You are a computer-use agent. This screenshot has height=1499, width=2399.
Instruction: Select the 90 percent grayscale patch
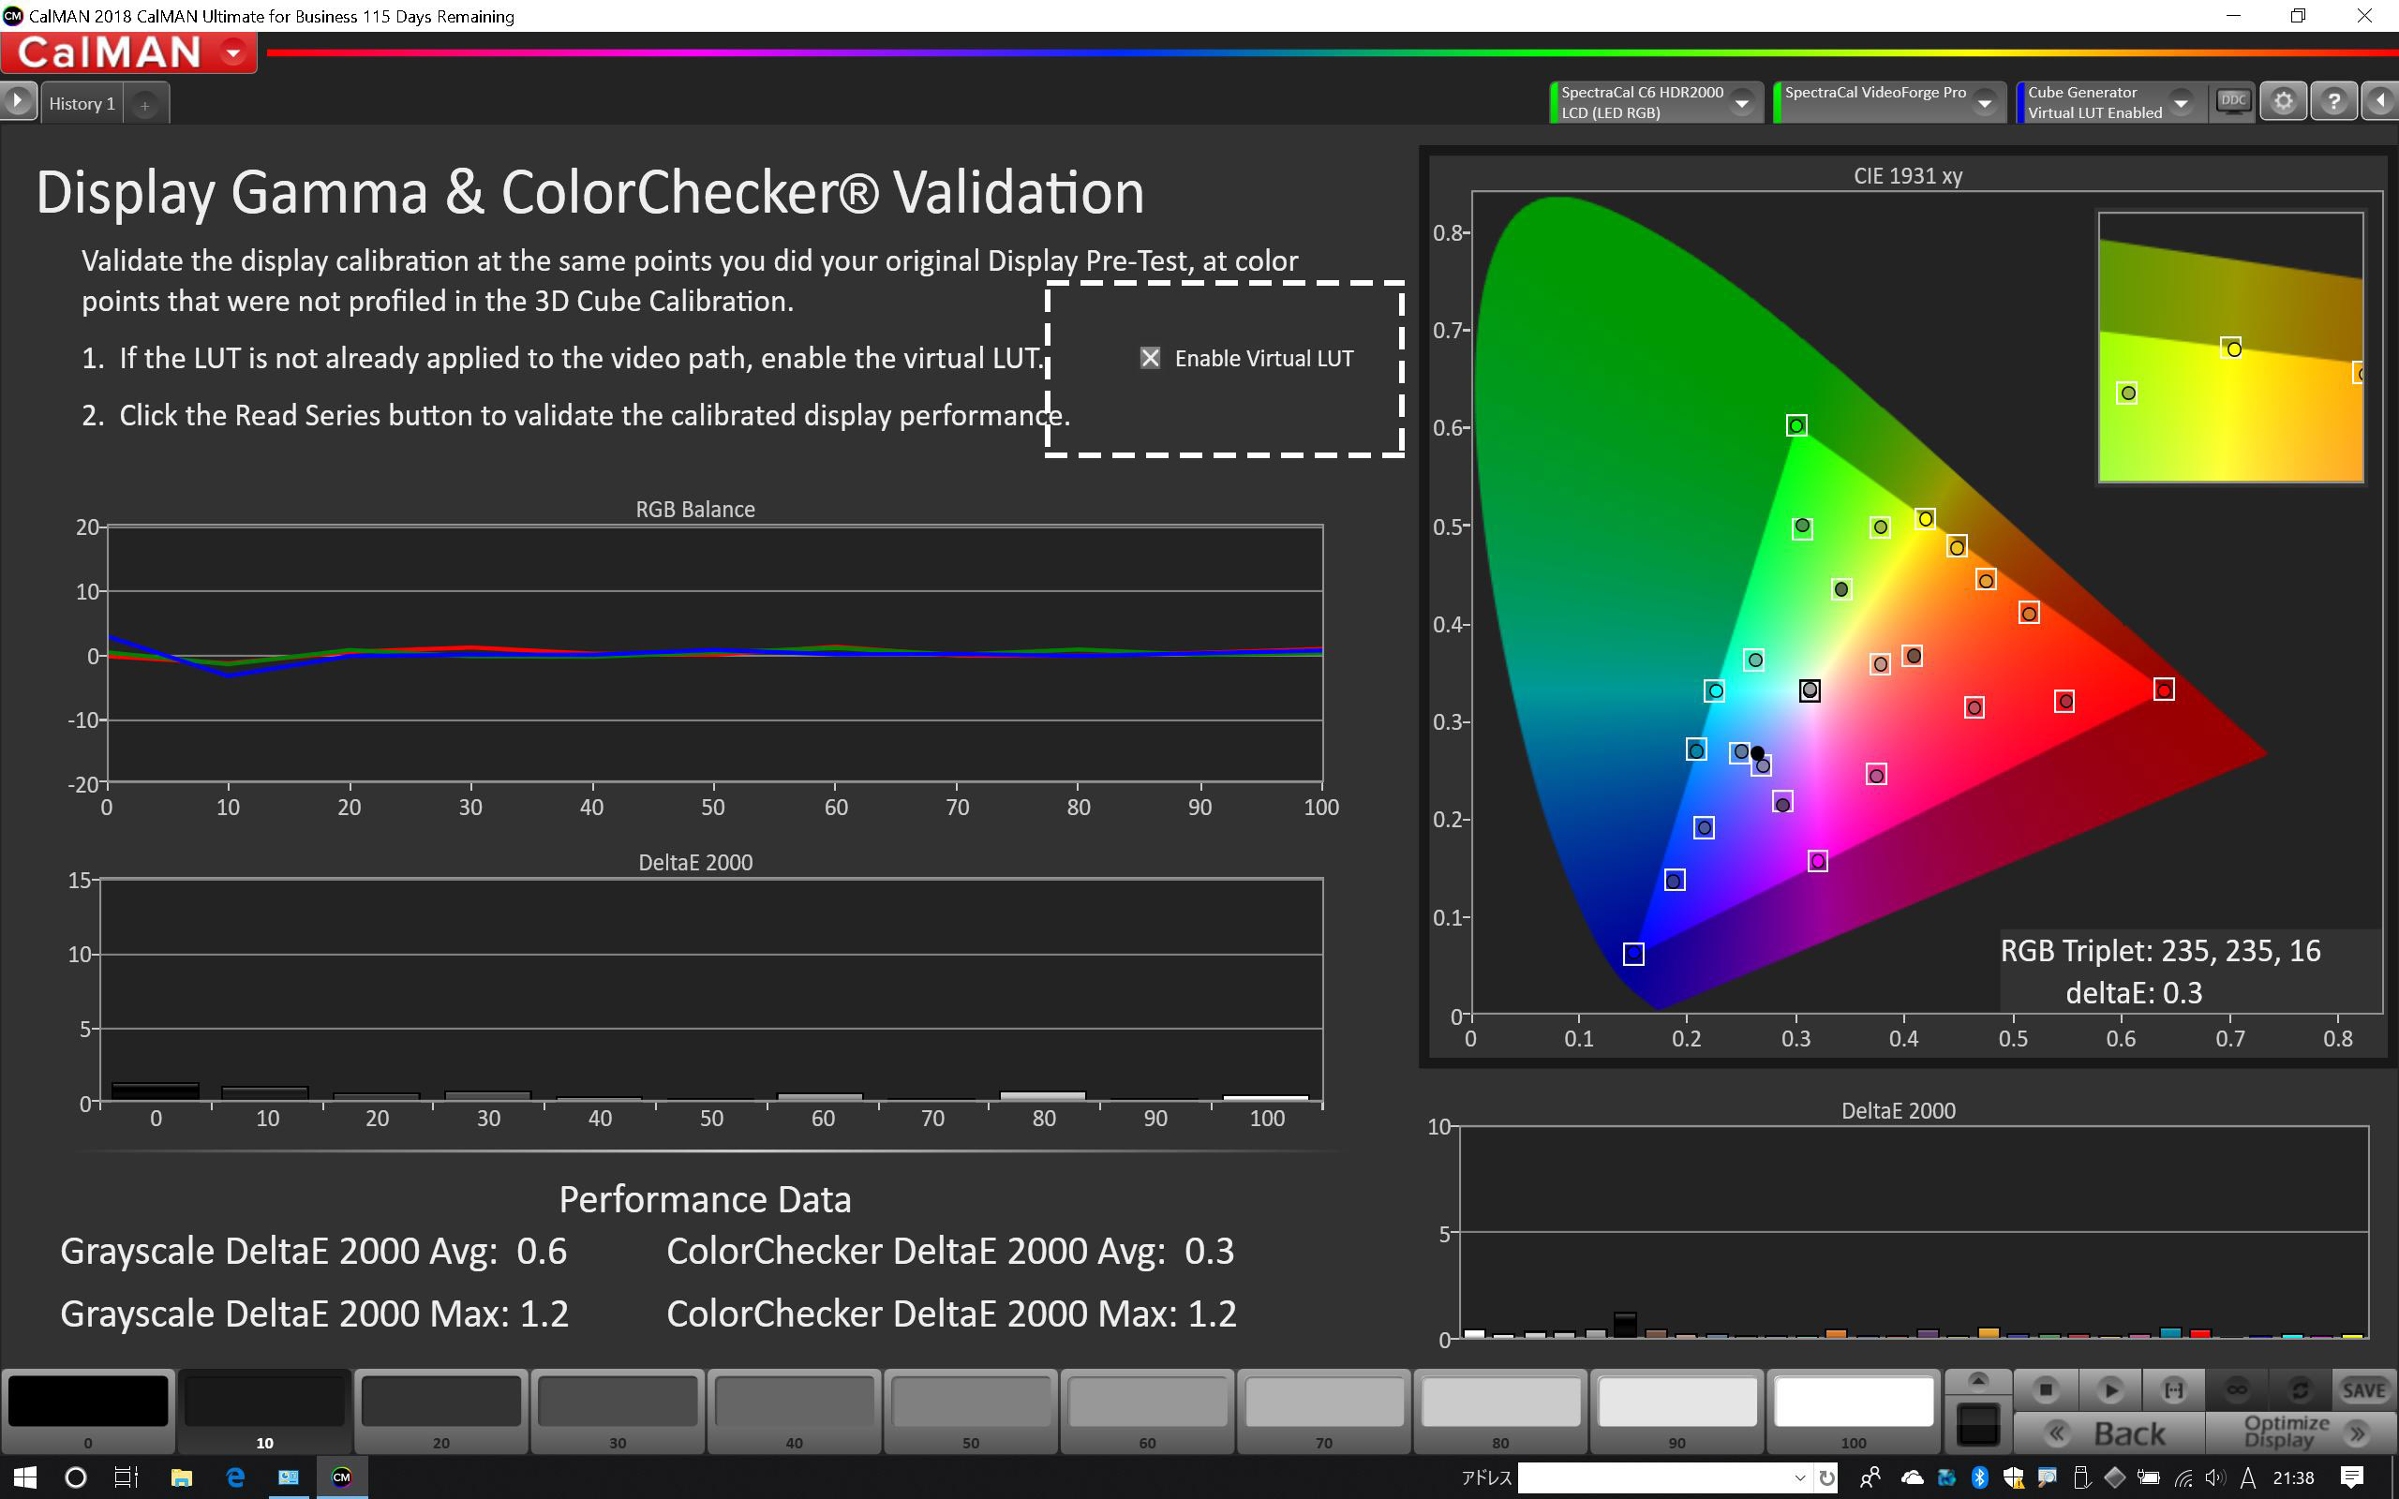pyautogui.click(x=1677, y=1411)
